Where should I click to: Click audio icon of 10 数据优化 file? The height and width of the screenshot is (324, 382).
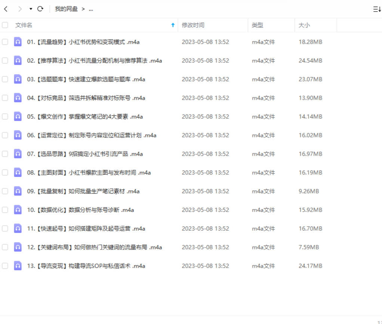(18, 210)
